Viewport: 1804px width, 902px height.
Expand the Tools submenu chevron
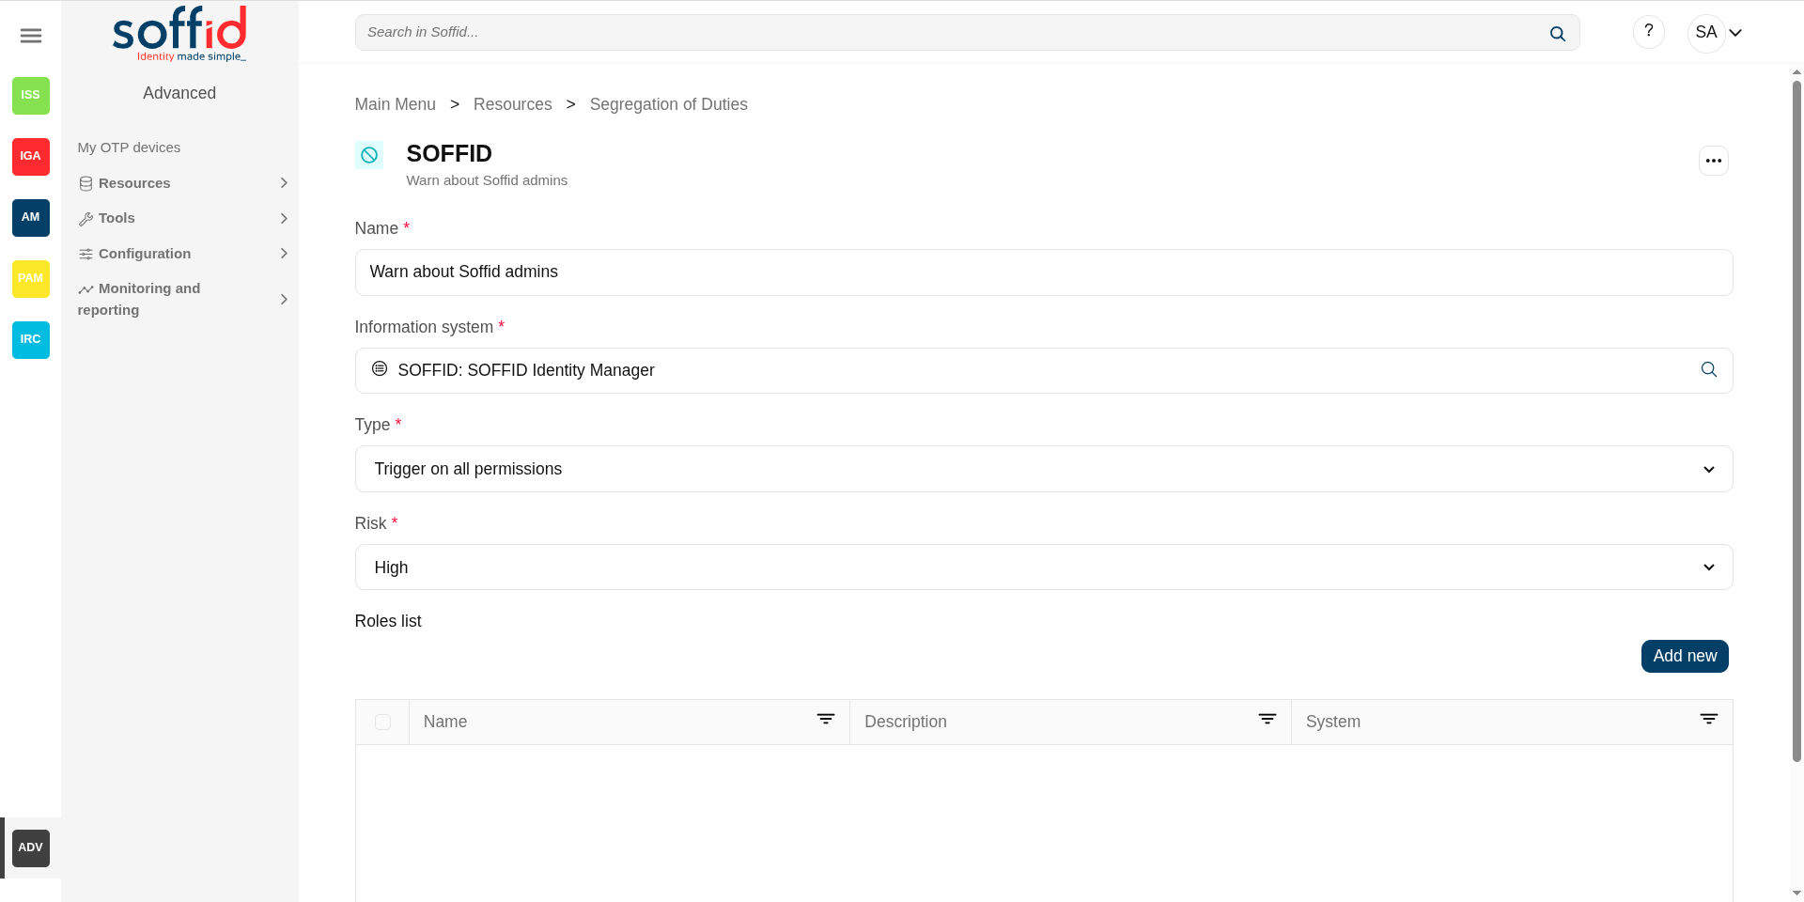click(284, 218)
